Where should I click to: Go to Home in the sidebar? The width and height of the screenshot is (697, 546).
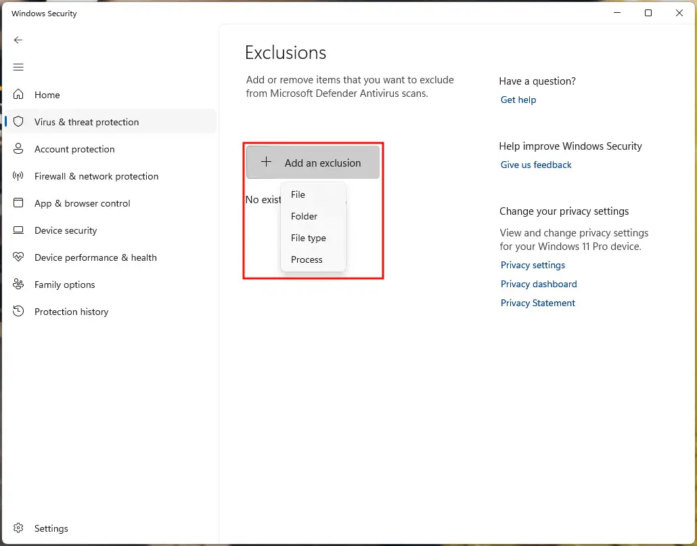coord(47,95)
